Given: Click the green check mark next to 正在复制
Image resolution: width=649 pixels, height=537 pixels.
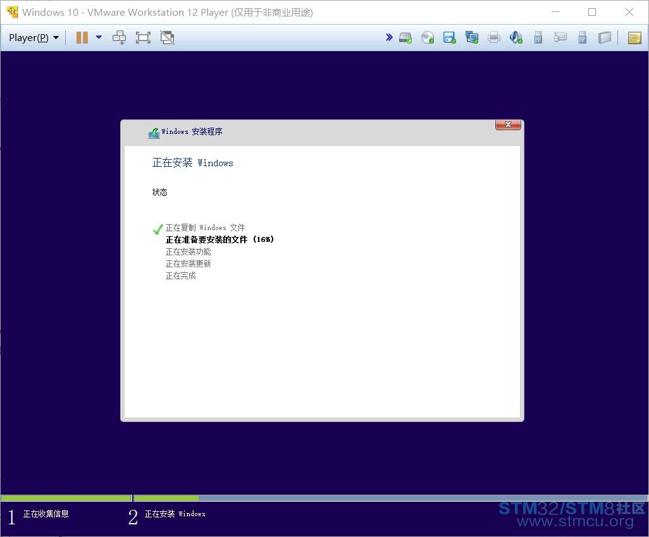Looking at the screenshot, I should click(158, 229).
